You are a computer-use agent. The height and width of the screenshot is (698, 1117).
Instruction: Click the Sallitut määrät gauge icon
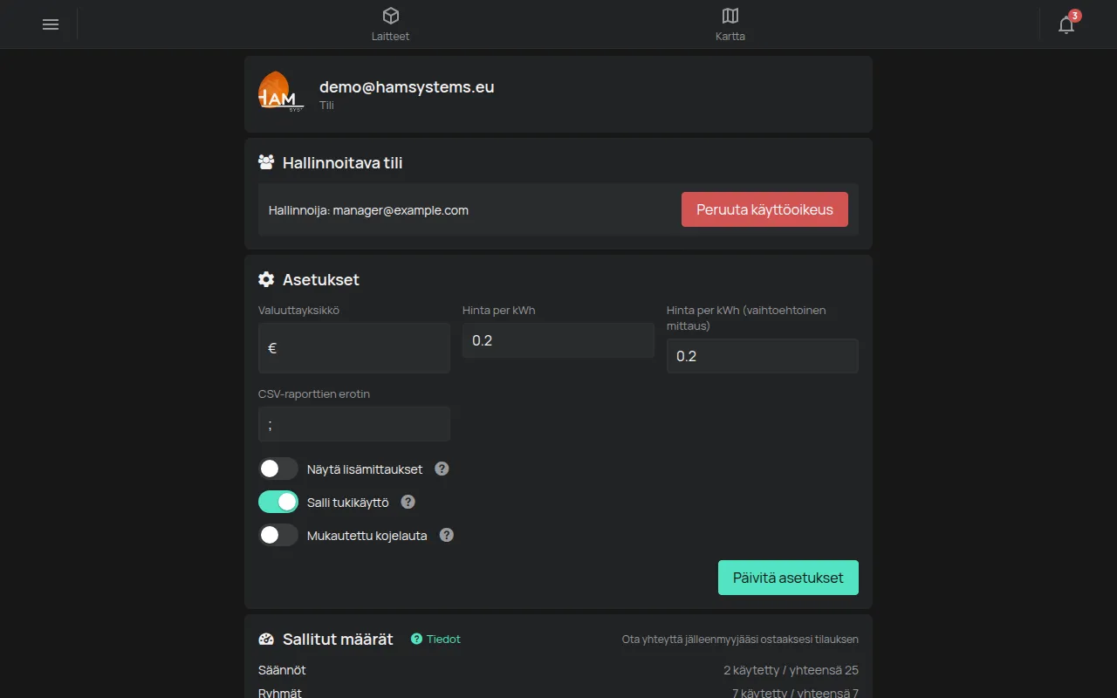(266, 639)
